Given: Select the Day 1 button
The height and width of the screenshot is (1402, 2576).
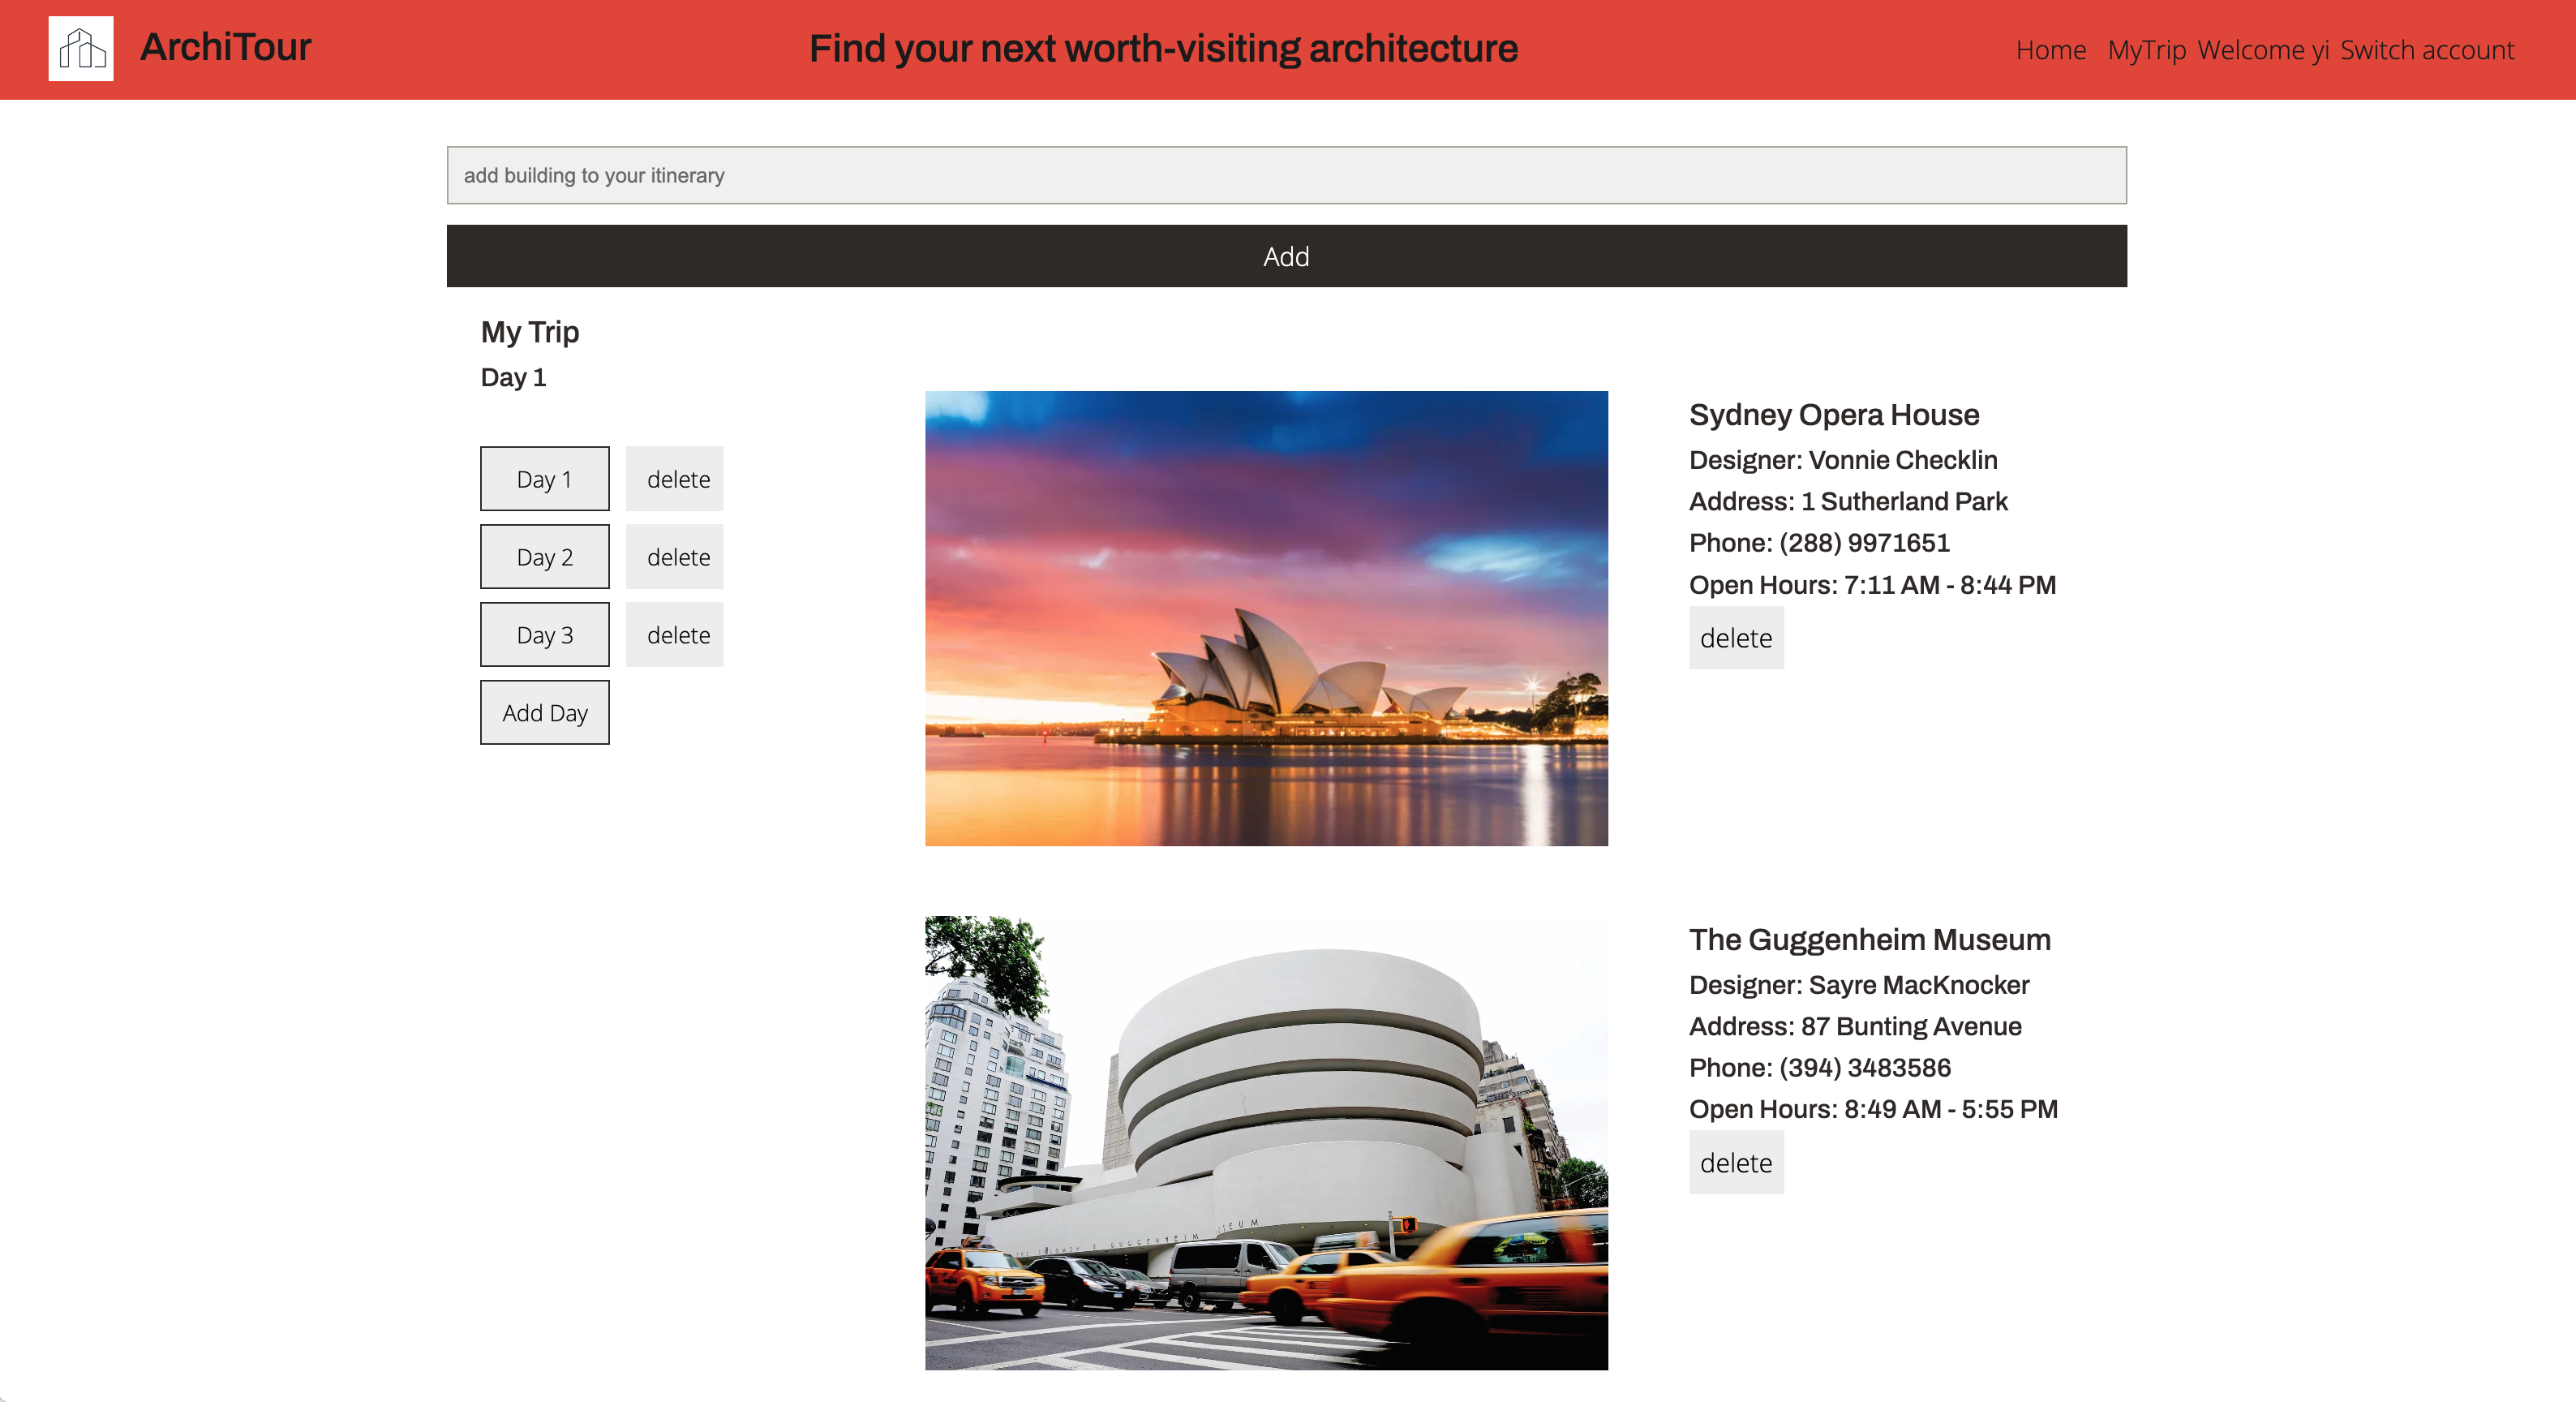Looking at the screenshot, I should tap(544, 479).
